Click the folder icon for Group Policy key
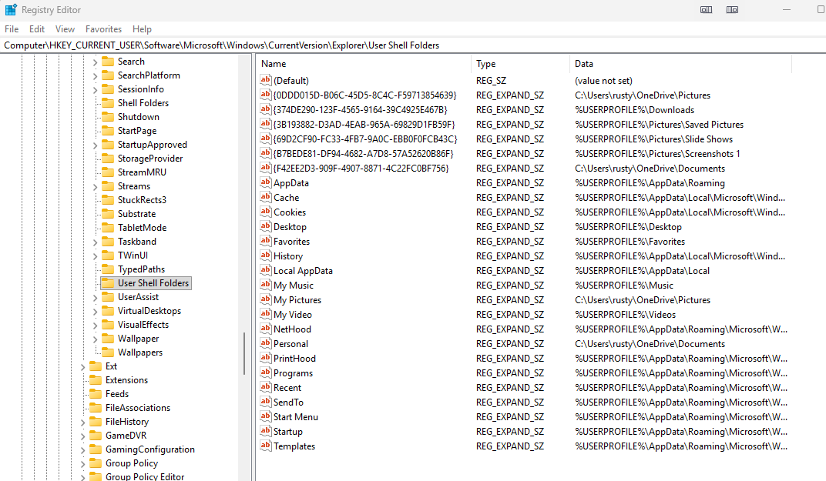Image resolution: width=826 pixels, height=481 pixels. (x=96, y=463)
